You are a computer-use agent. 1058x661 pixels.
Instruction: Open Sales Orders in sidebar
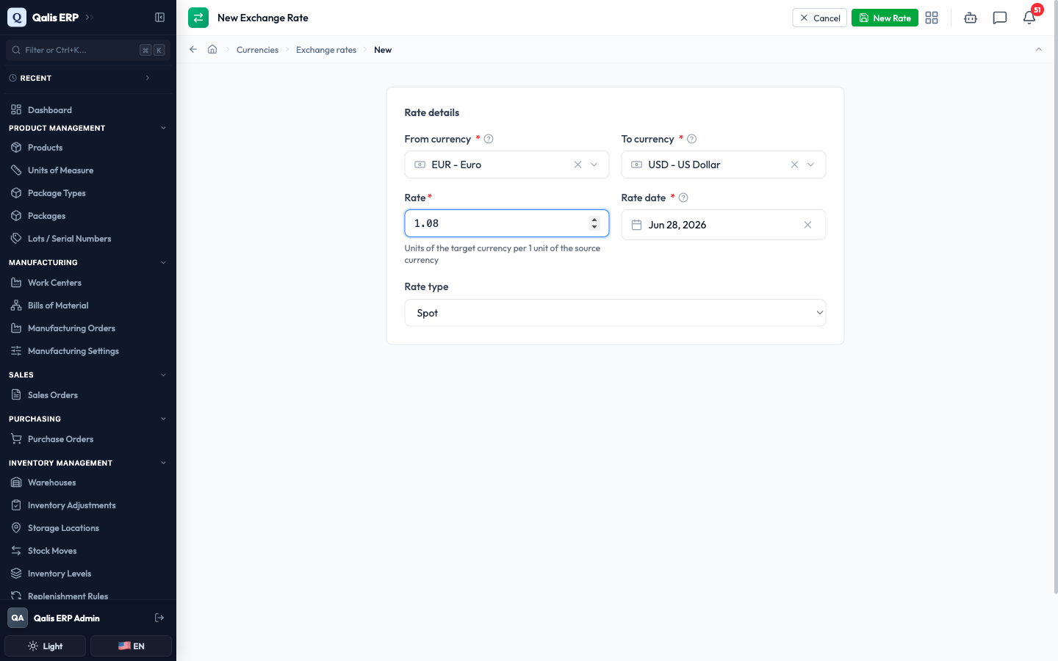coord(88,395)
